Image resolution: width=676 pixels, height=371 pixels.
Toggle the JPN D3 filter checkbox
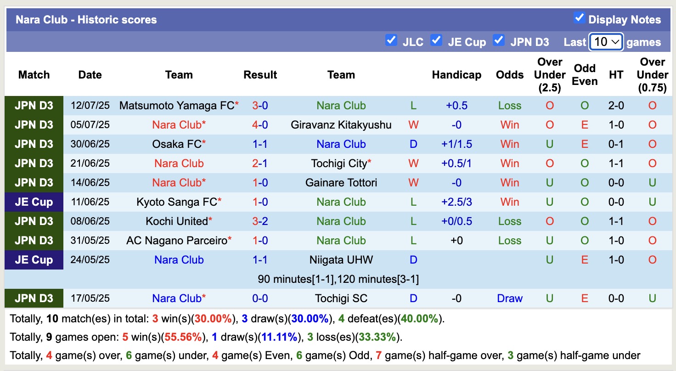(499, 40)
